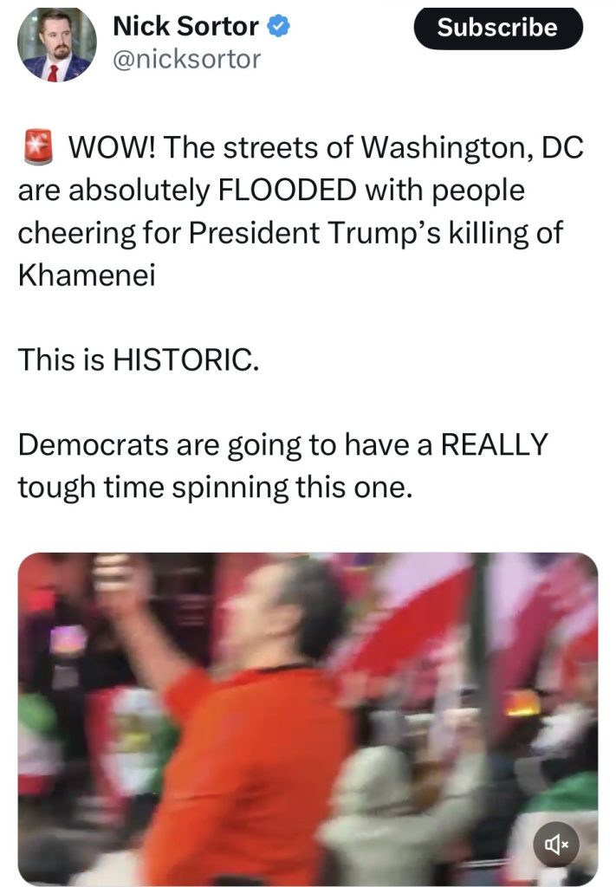The image size is (616, 887).
Task: Open Nick Sortor's profile avatar
Action: coord(56,45)
